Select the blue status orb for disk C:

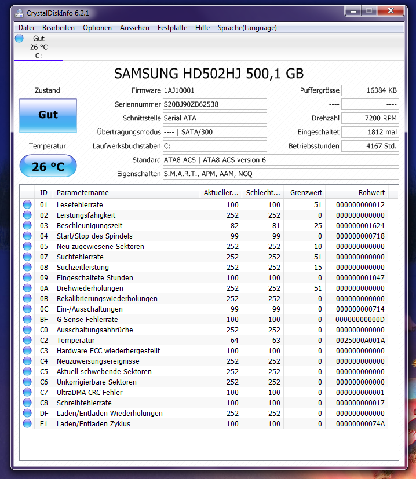(x=19, y=38)
